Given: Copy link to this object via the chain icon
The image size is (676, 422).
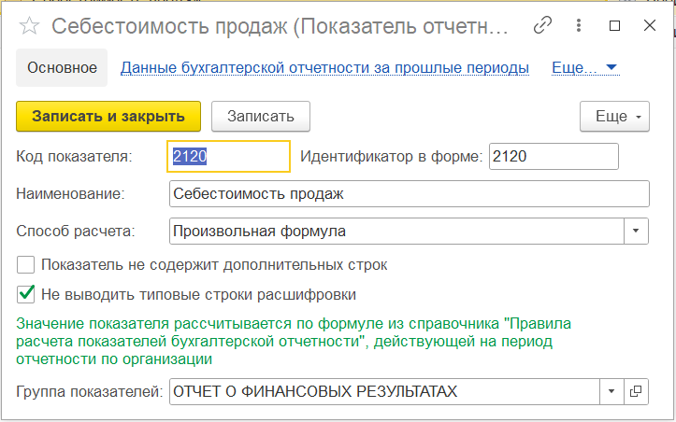Looking at the screenshot, I should pyautogui.click(x=543, y=26).
